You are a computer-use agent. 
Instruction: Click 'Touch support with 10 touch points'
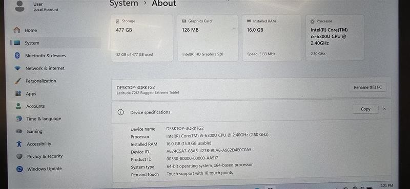[199, 173]
